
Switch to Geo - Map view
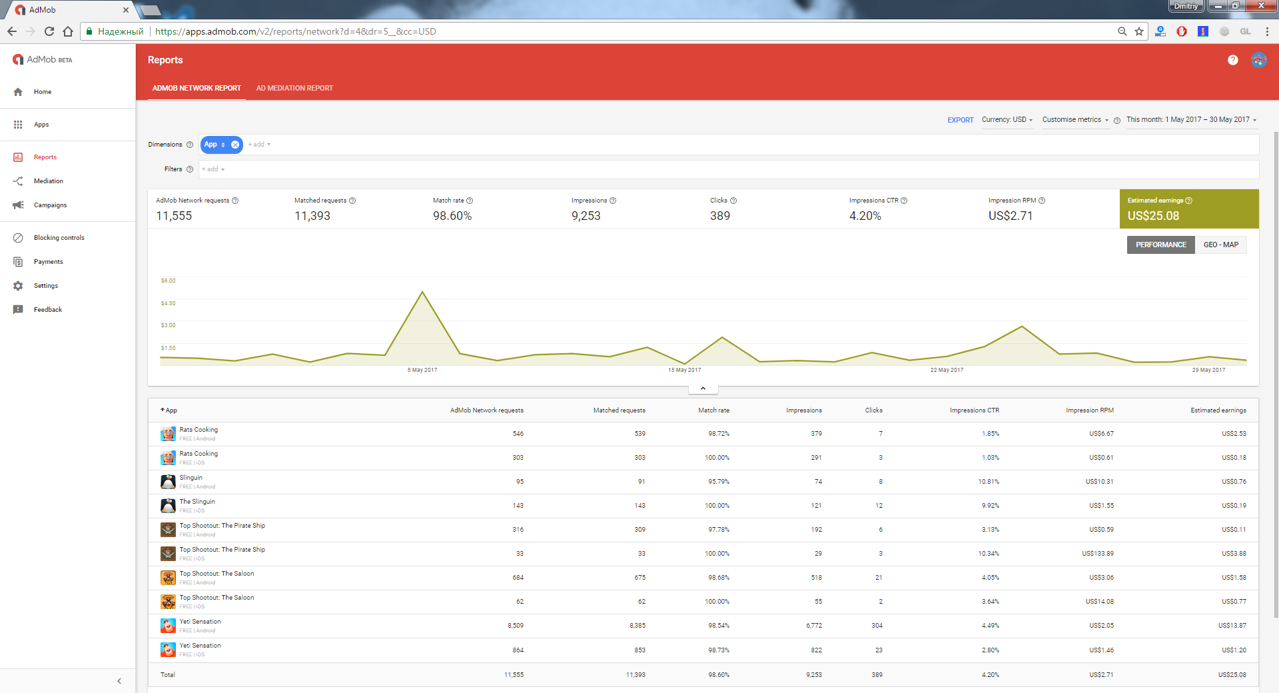(x=1220, y=245)
